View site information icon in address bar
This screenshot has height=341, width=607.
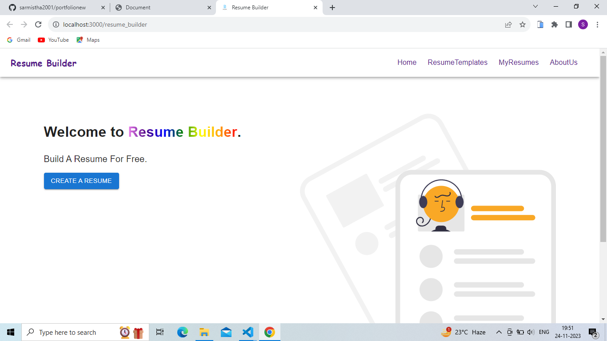[56, 24]
